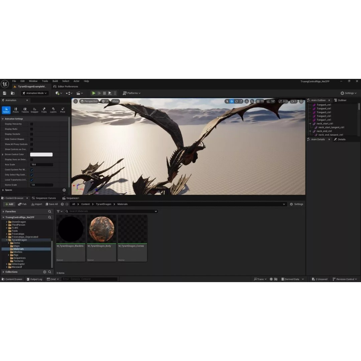361x361 pixels.
Task: Search the Favorites section magnifier
Action: point(49,212)
